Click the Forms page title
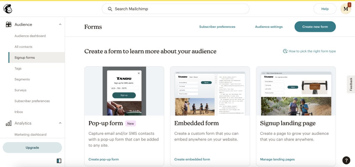 point(93,27)
